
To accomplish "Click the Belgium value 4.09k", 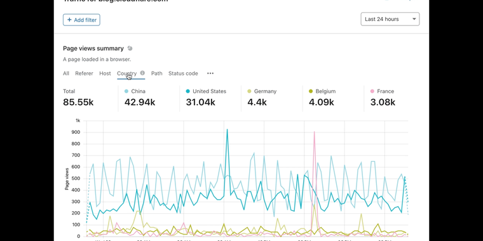I will tap(322, 102).
